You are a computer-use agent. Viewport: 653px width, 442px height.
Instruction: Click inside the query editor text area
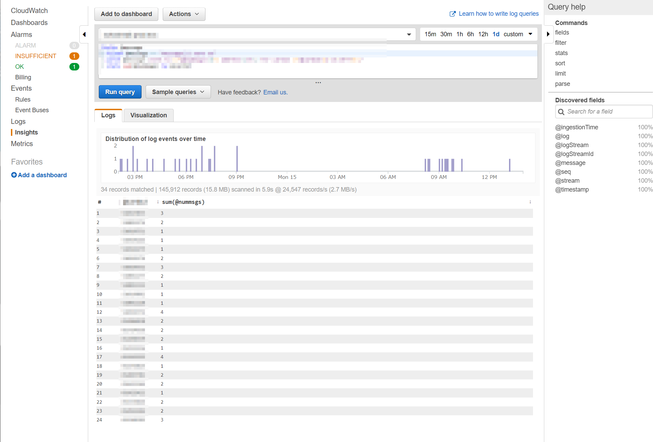318,61
